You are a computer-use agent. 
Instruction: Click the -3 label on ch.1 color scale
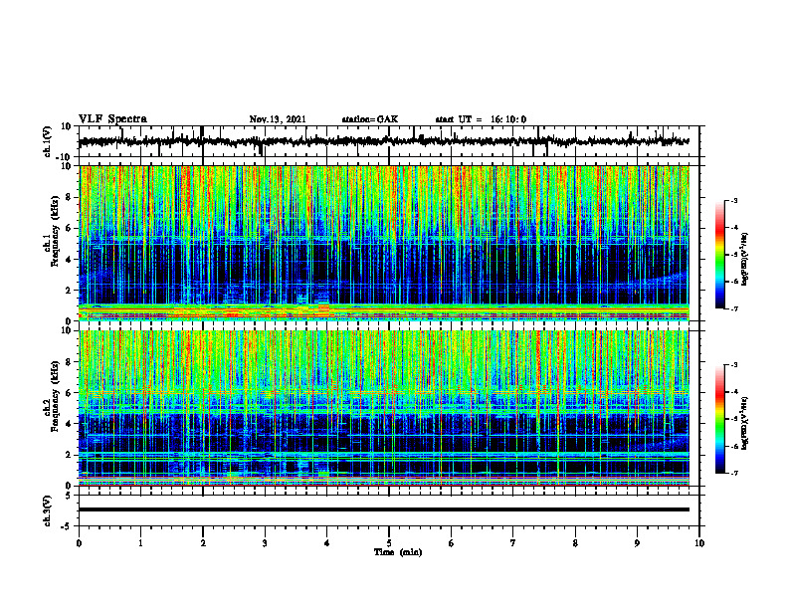point(734,200)
